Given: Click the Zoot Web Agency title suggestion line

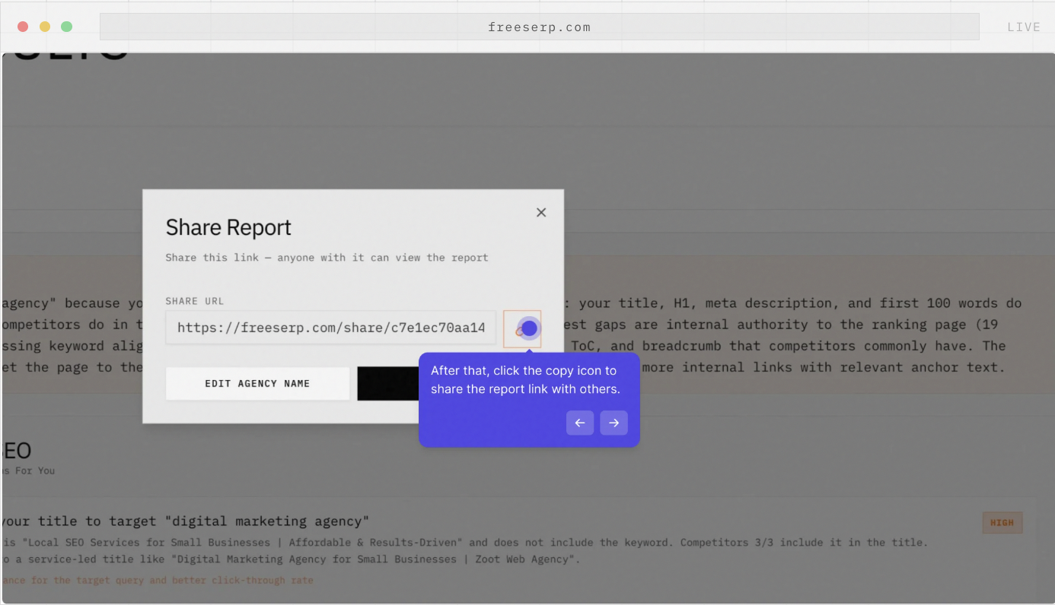Looking at the screenshot, I should pyautogui.click(x=292, y=559).
